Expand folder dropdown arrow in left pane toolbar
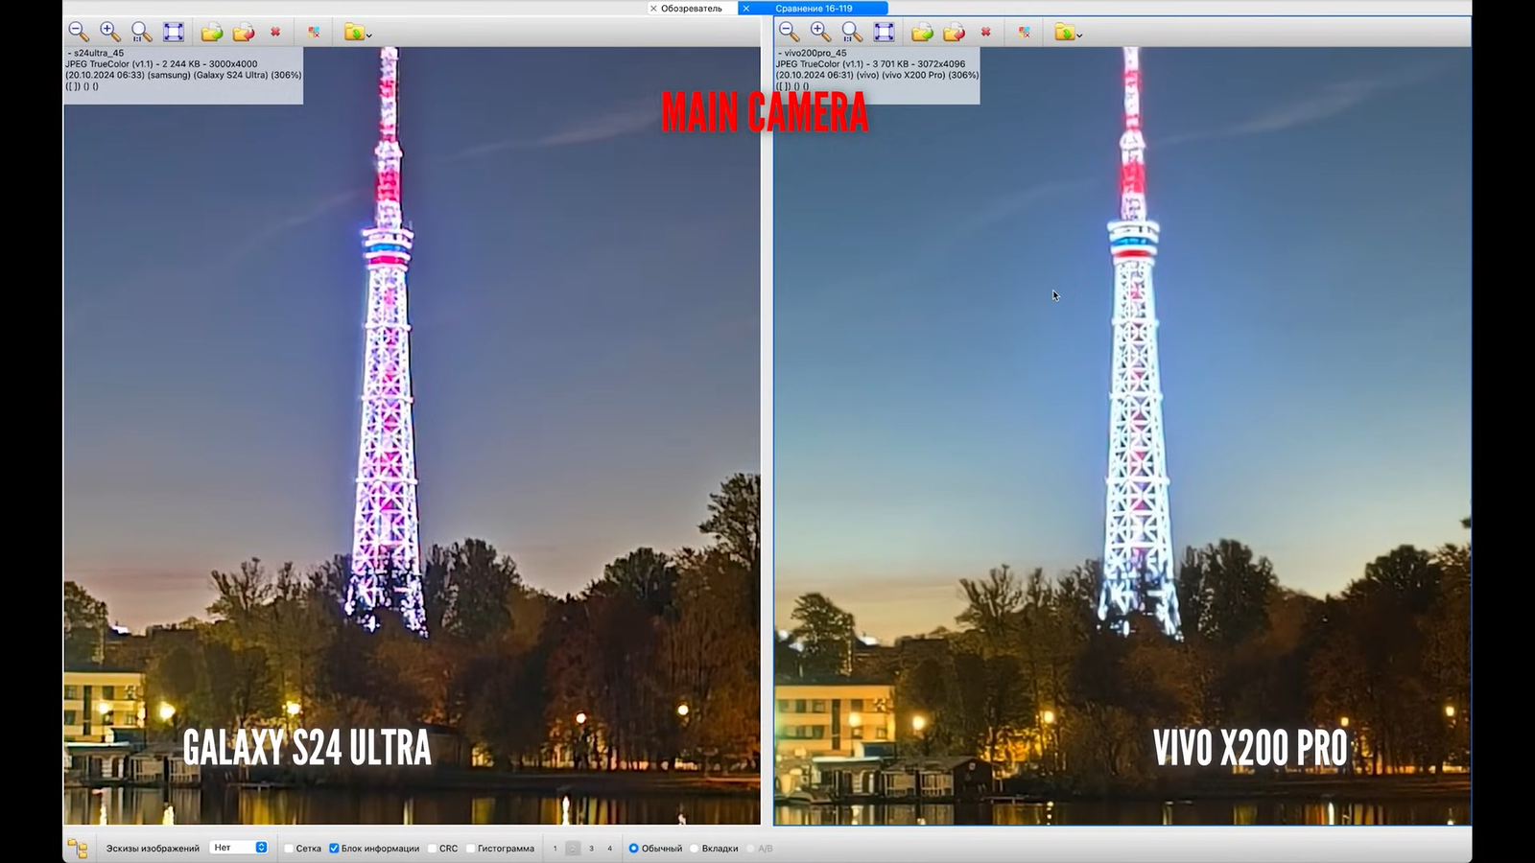Screen dimensions: 1535x863 click(x=369, y=35)
